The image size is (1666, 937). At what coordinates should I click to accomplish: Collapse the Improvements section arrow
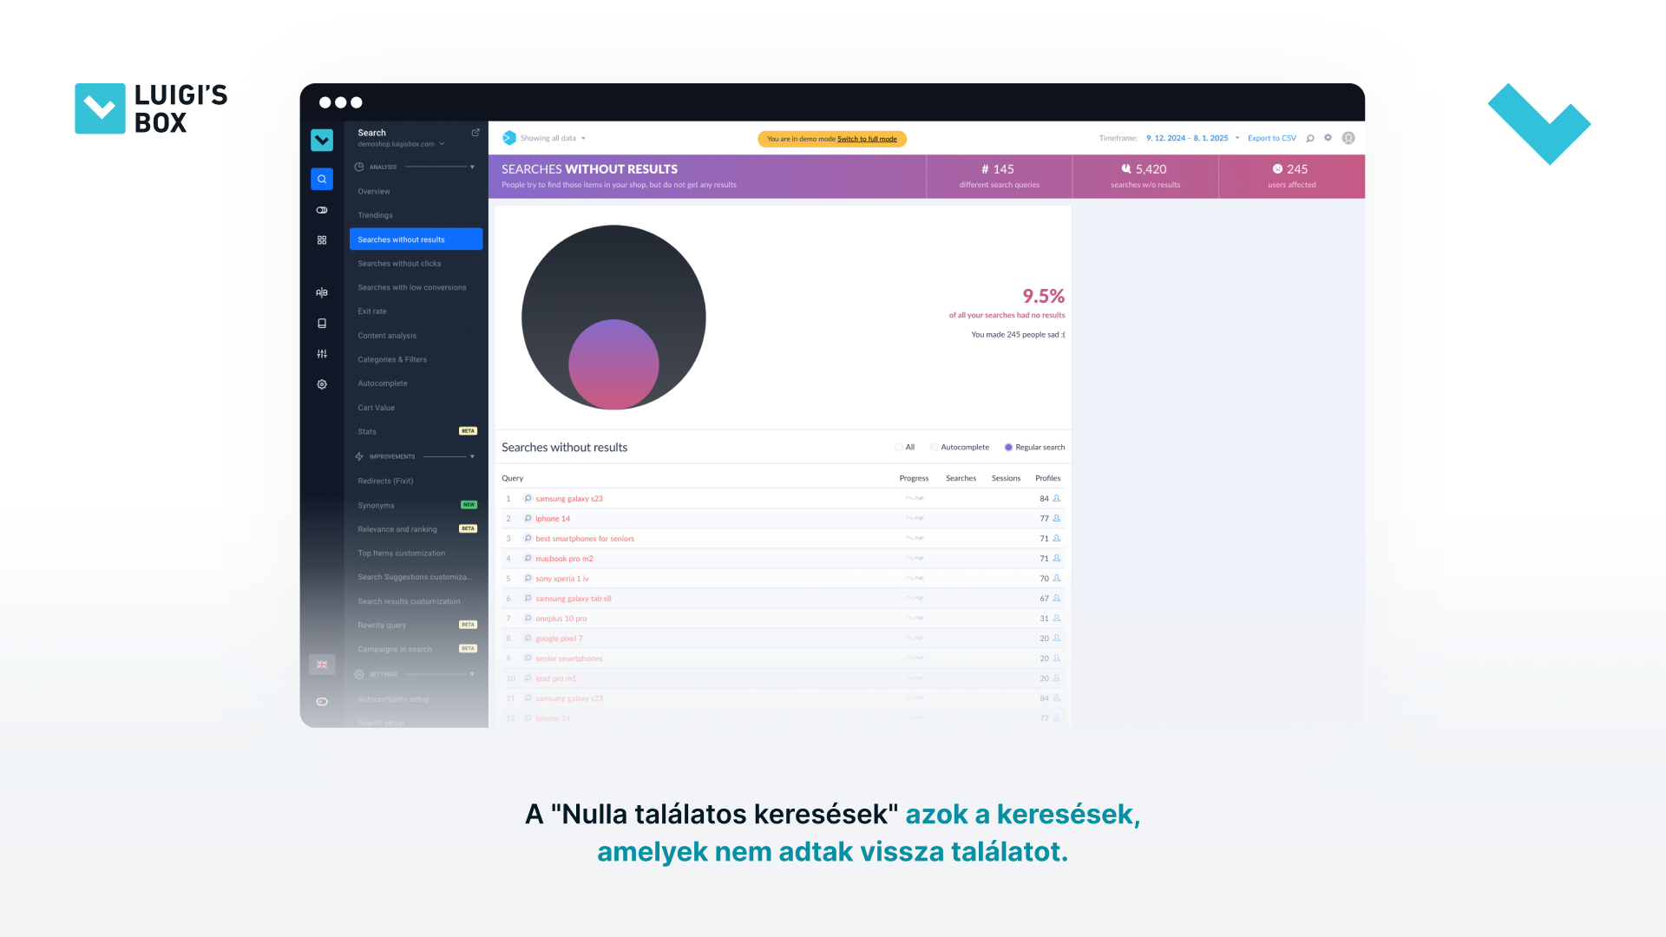tap(472, 456)
